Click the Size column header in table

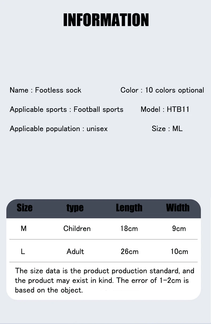click(25, 208)
